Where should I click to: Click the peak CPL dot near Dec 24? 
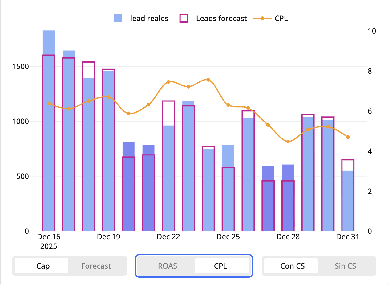tap(208, 80)
